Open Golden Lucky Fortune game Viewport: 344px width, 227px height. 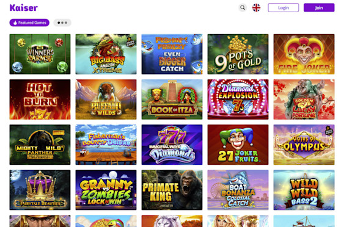[304, 99]
